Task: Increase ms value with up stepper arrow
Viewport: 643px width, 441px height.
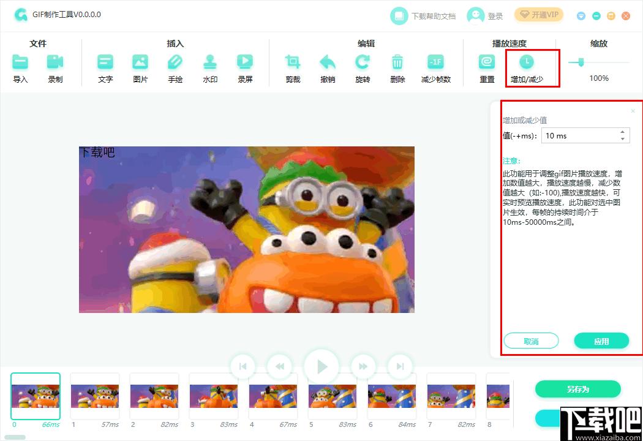Action: [x=623, y=132]
